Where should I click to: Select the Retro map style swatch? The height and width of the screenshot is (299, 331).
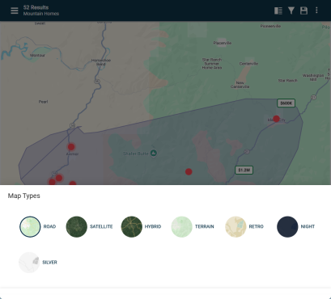(x=236, y=227)
